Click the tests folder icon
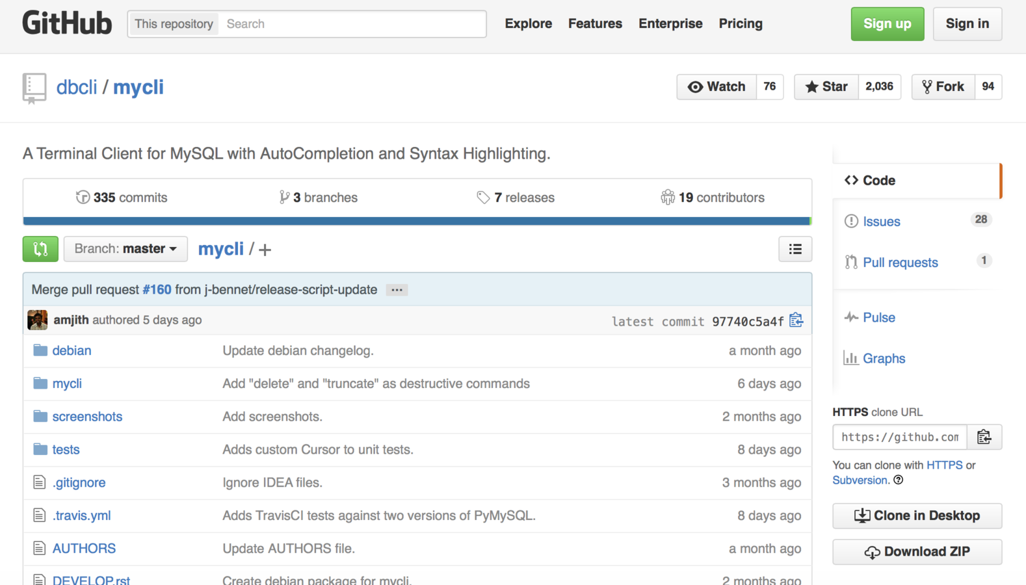 40,449
